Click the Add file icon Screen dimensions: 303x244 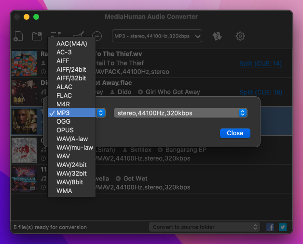18,36
